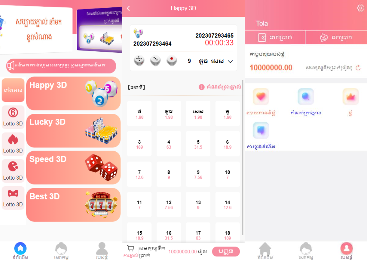Screen dimensions: 367x260
Task: Select the Lotto 3D flame category
Action: click(13, 144)
